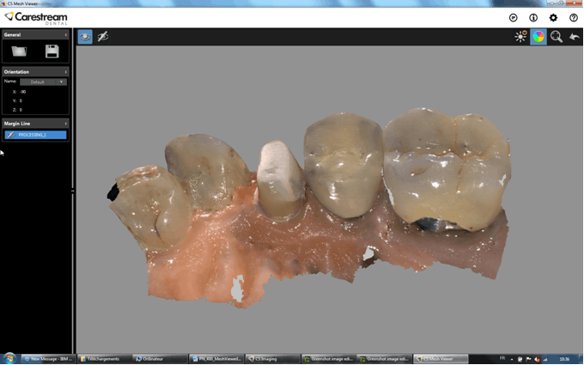Click the undo arrow icon
Screen dimensions: 584x365
pos(575,37)
